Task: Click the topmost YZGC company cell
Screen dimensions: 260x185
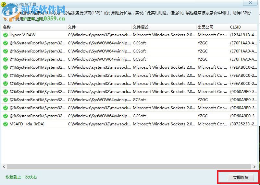Action: click(203, 43)
